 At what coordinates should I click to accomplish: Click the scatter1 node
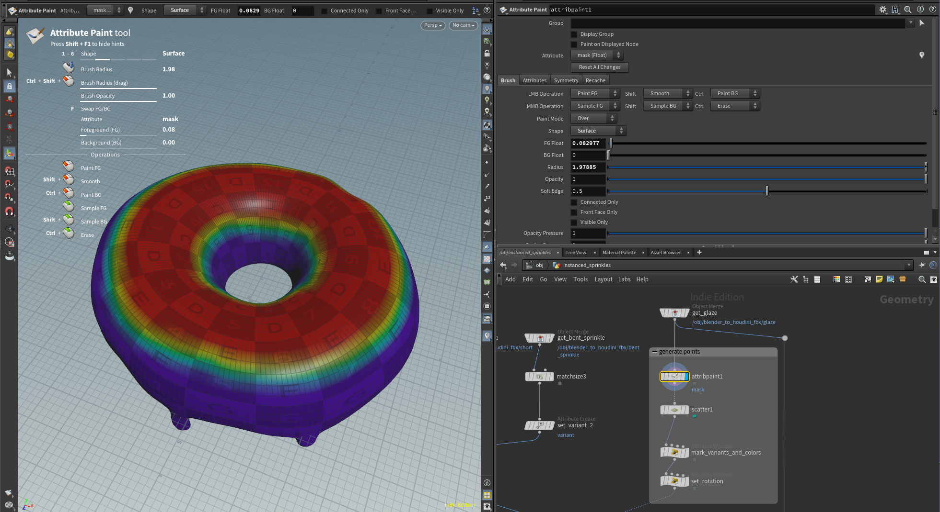(674, 410)
